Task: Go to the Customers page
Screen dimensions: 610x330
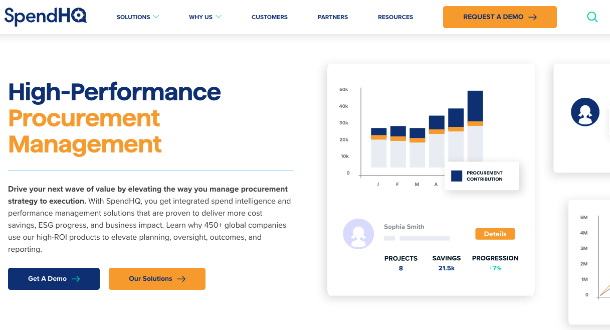Action: (270, 17)
